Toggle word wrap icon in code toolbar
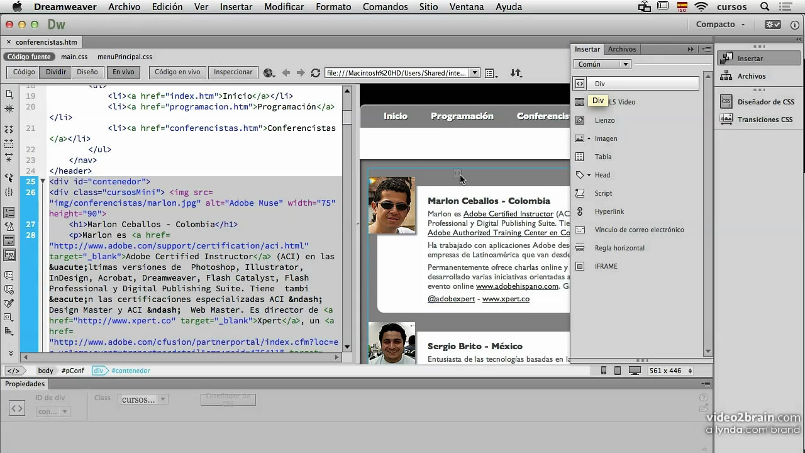805x453 pixels. click(x=9, y=240)
